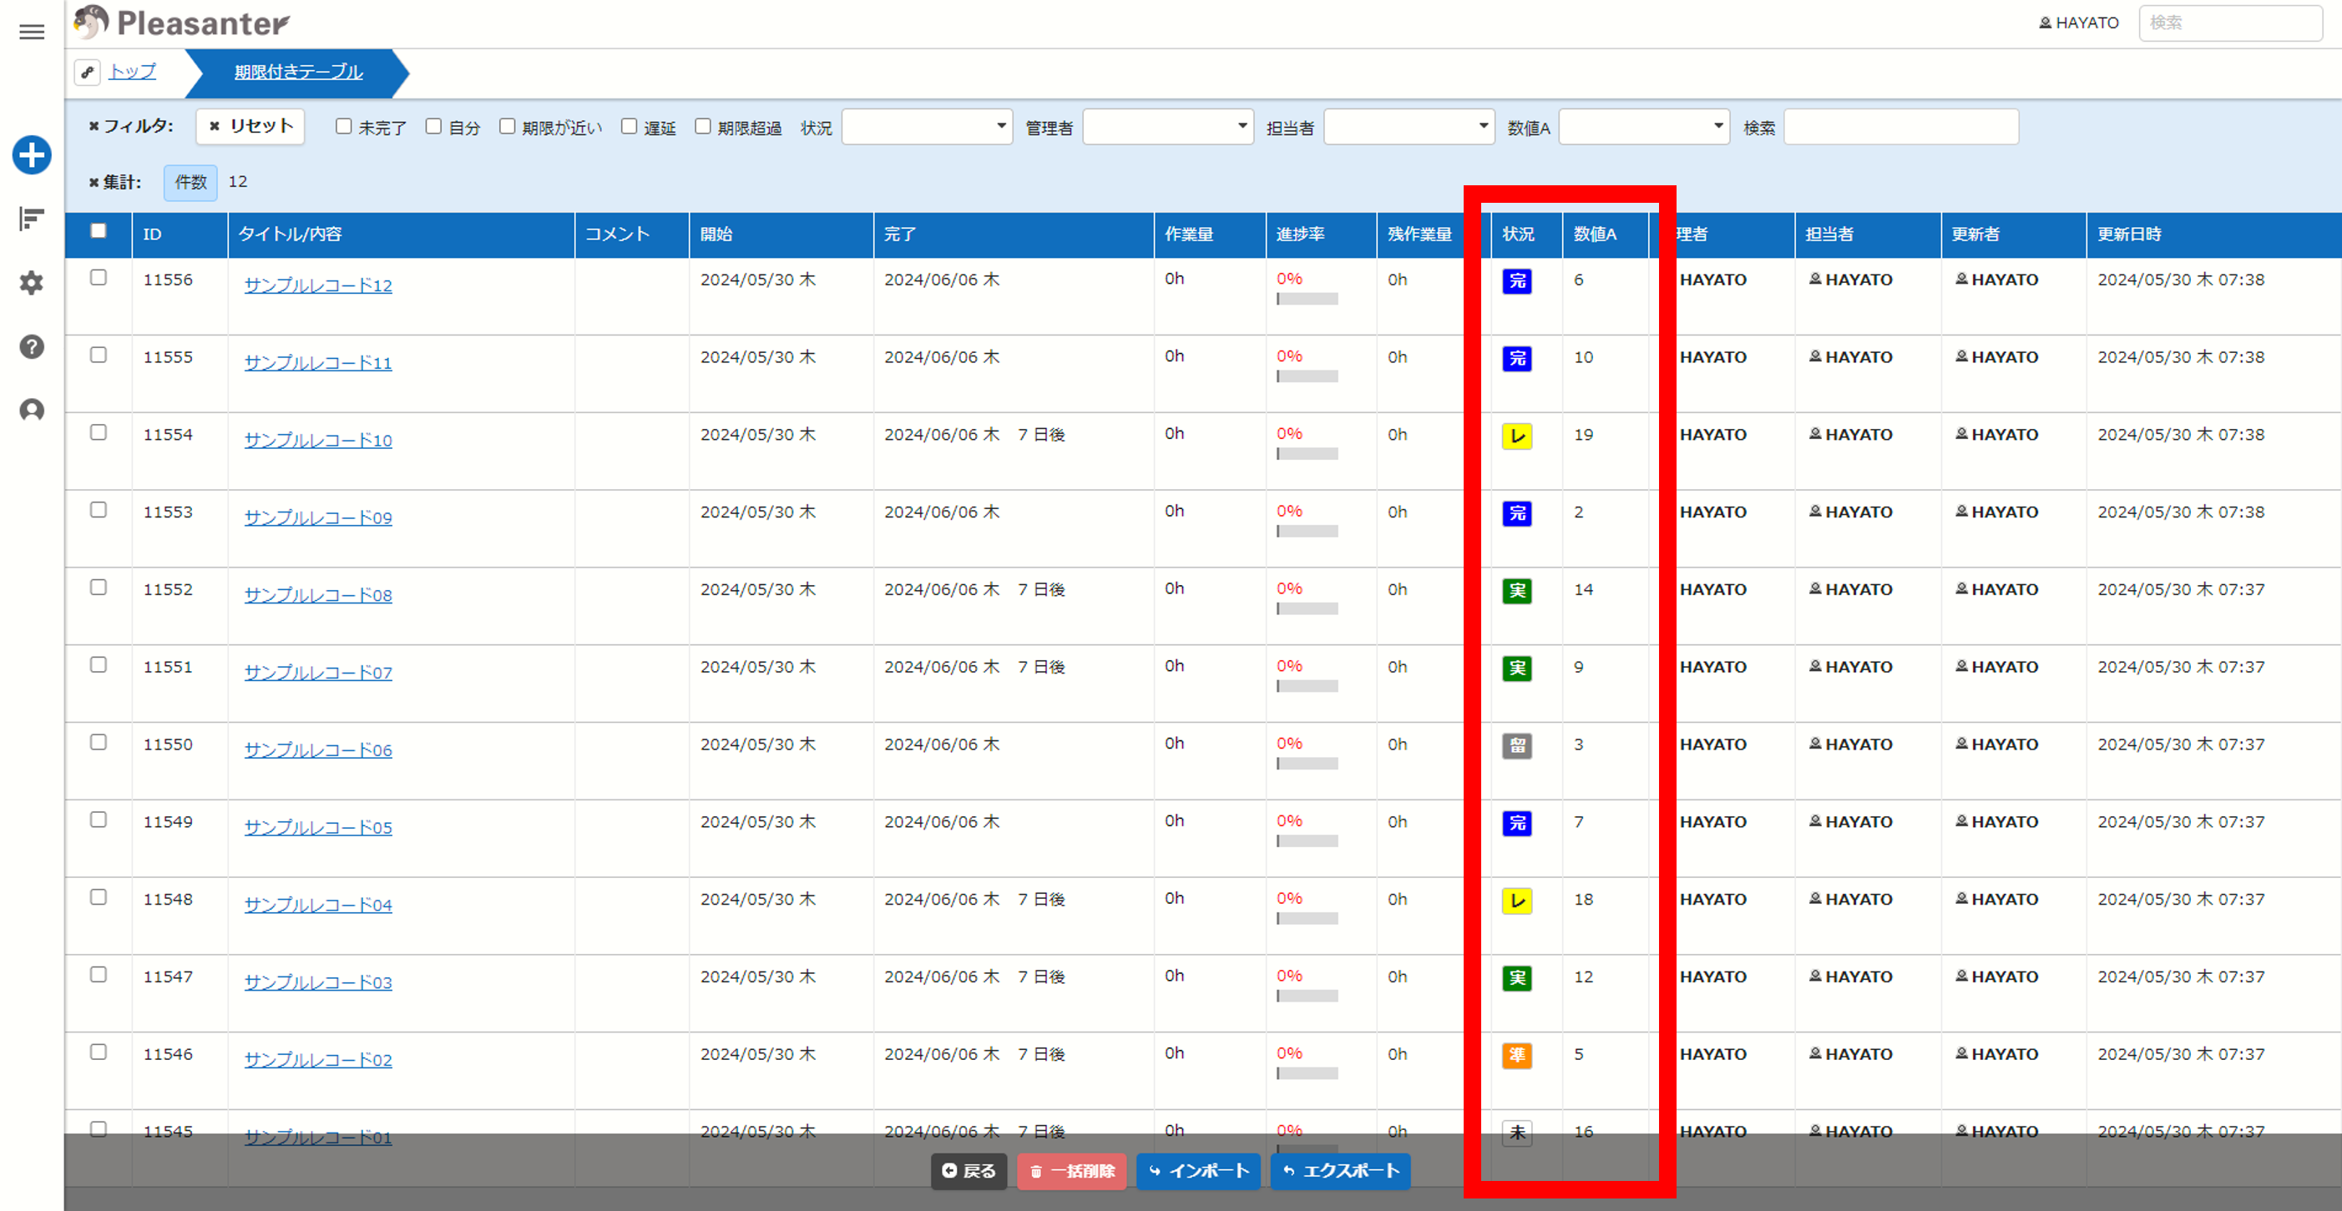This screenshot has width=2342, height=1211.
Task: Click the green 実 status badge for record 11552
Action: (x=1516, y=591)
